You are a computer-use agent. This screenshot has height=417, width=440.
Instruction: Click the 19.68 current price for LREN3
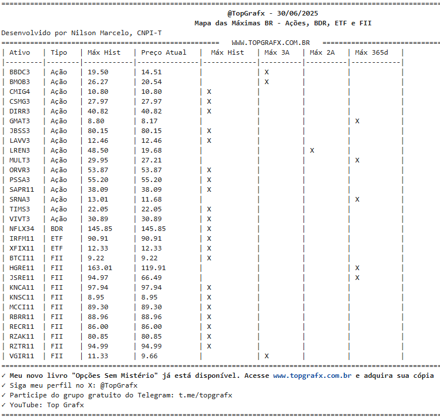(151, 150)
